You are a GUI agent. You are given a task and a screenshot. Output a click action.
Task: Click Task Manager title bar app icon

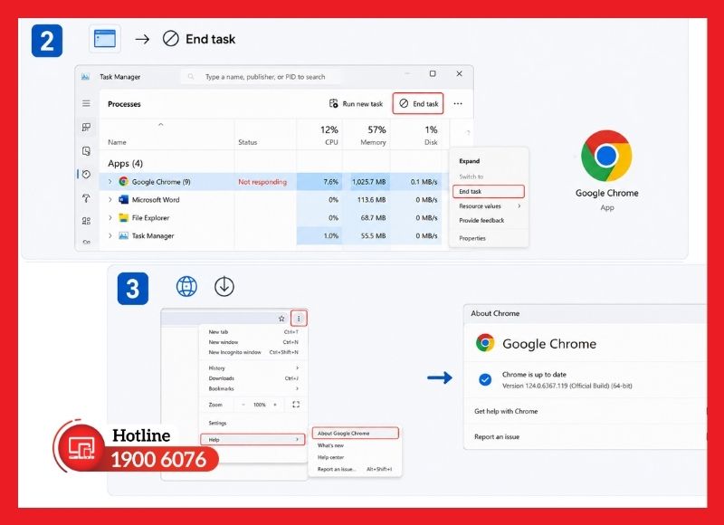pos(85,77)
